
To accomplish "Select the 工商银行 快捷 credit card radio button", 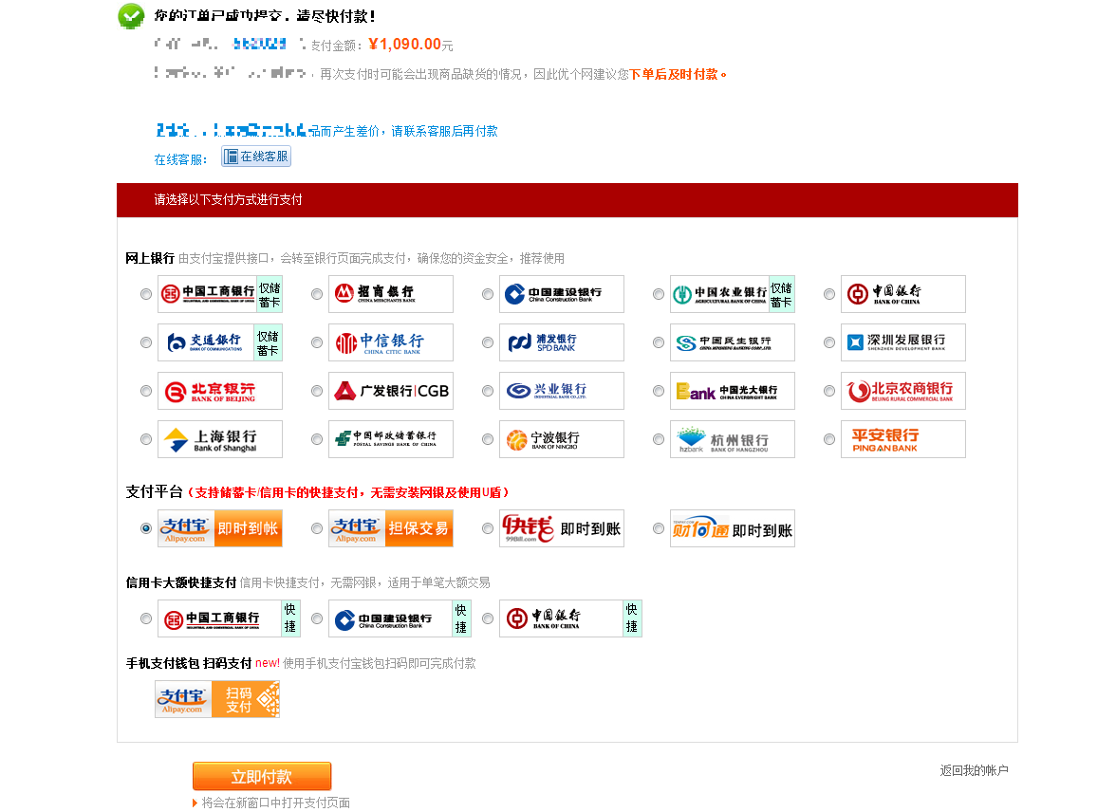I will [x=146, y=618].
